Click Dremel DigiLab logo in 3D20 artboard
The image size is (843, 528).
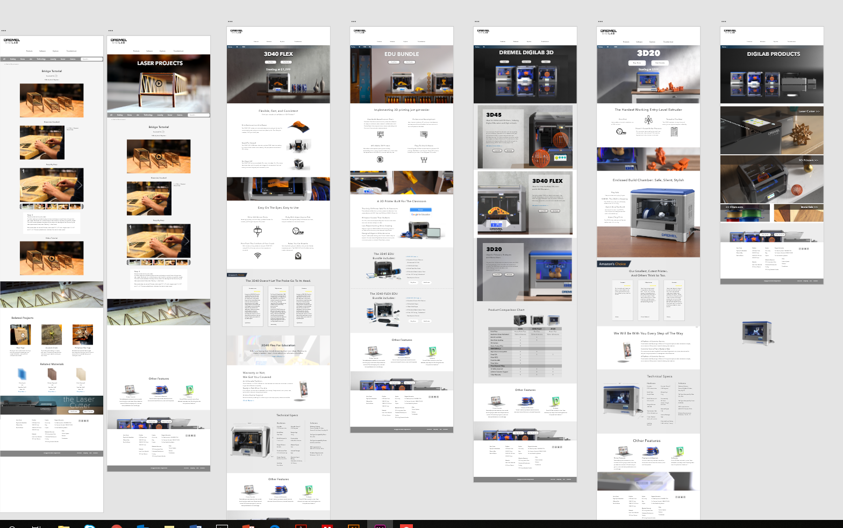608,32
